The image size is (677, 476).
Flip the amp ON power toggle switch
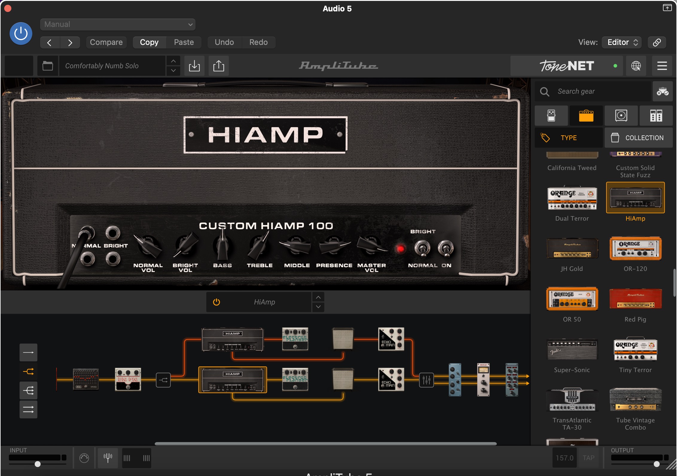446,249
